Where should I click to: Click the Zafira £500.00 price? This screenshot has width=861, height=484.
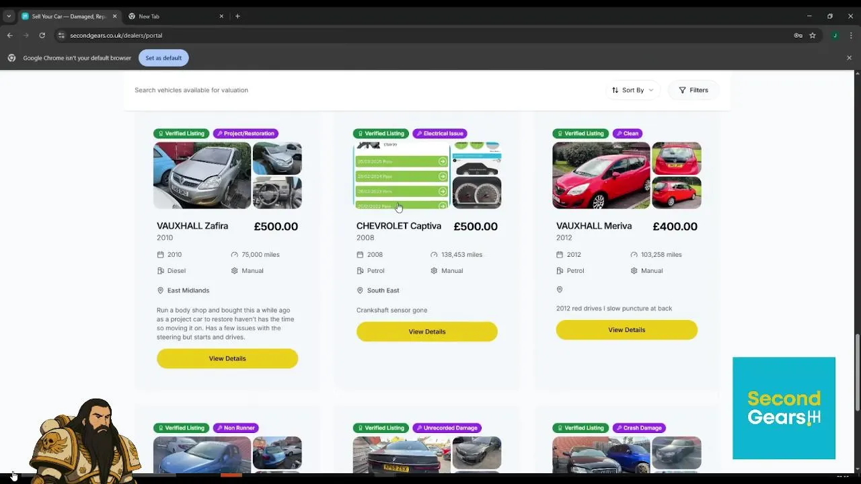click(x=276, y=227)
